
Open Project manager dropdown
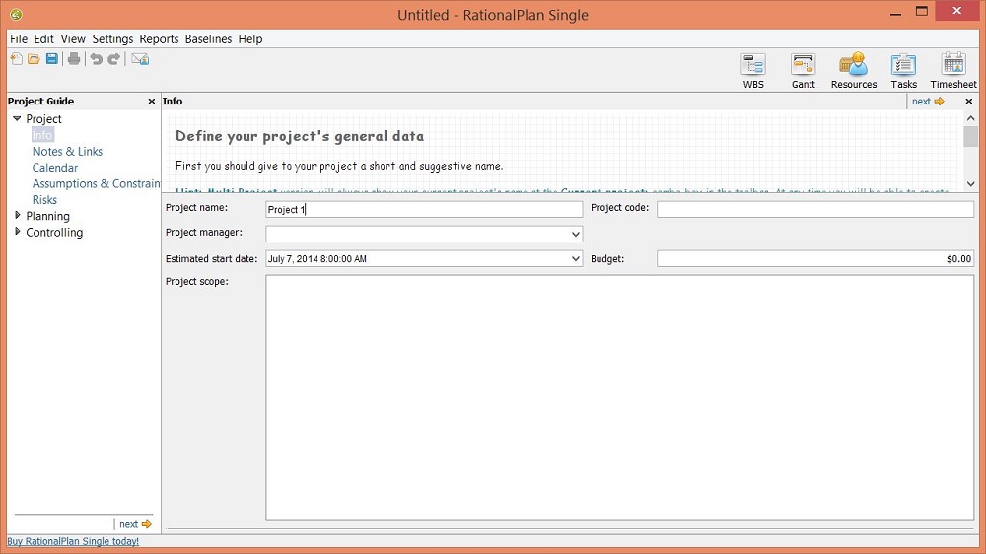pyautogui.click(x=576, y=234)
